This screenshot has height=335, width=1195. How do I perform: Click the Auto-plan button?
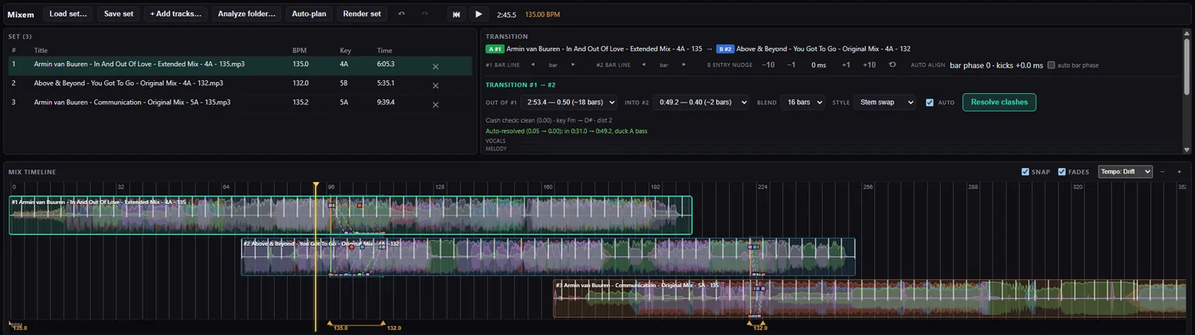[309, 14]
